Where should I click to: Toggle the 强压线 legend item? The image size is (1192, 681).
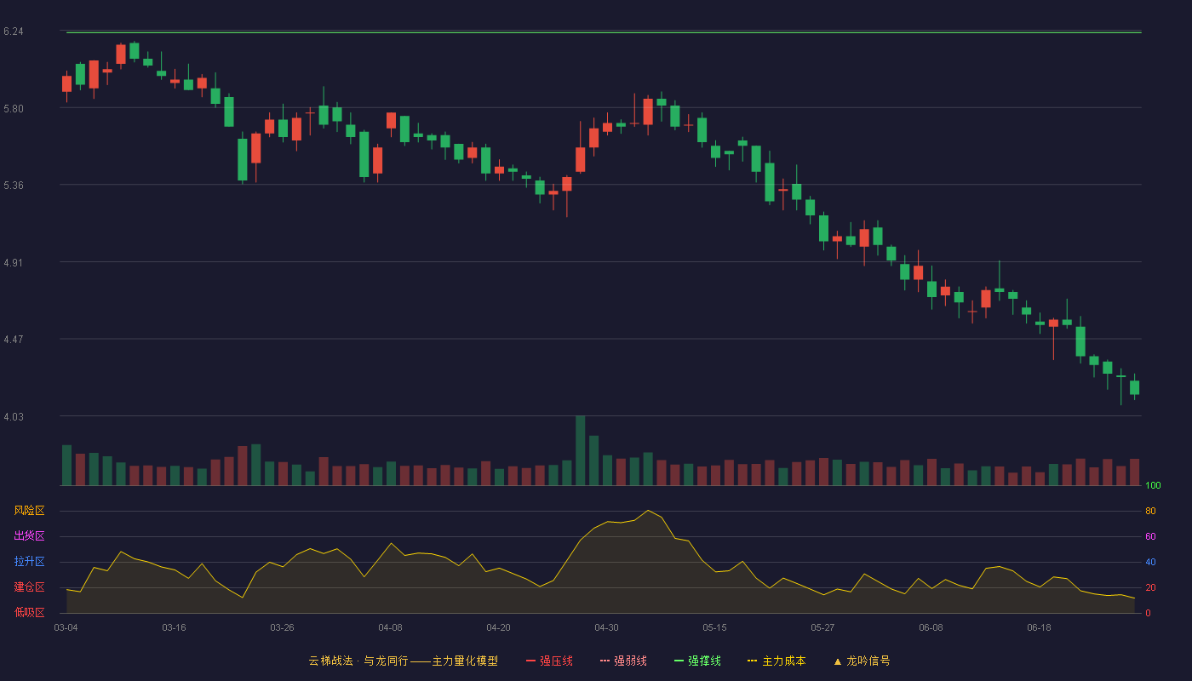pos(549,661)
